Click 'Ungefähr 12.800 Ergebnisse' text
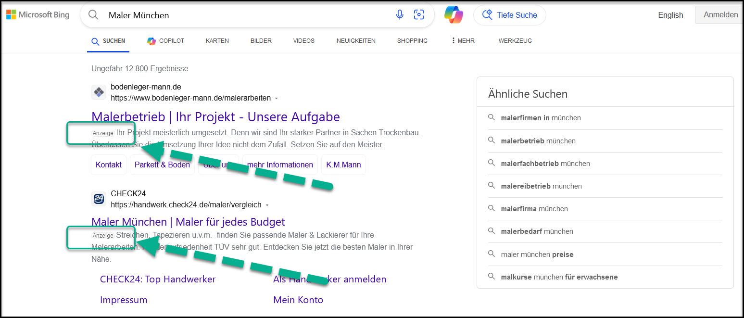Screen dimensions: 744x318 (139, 69)
